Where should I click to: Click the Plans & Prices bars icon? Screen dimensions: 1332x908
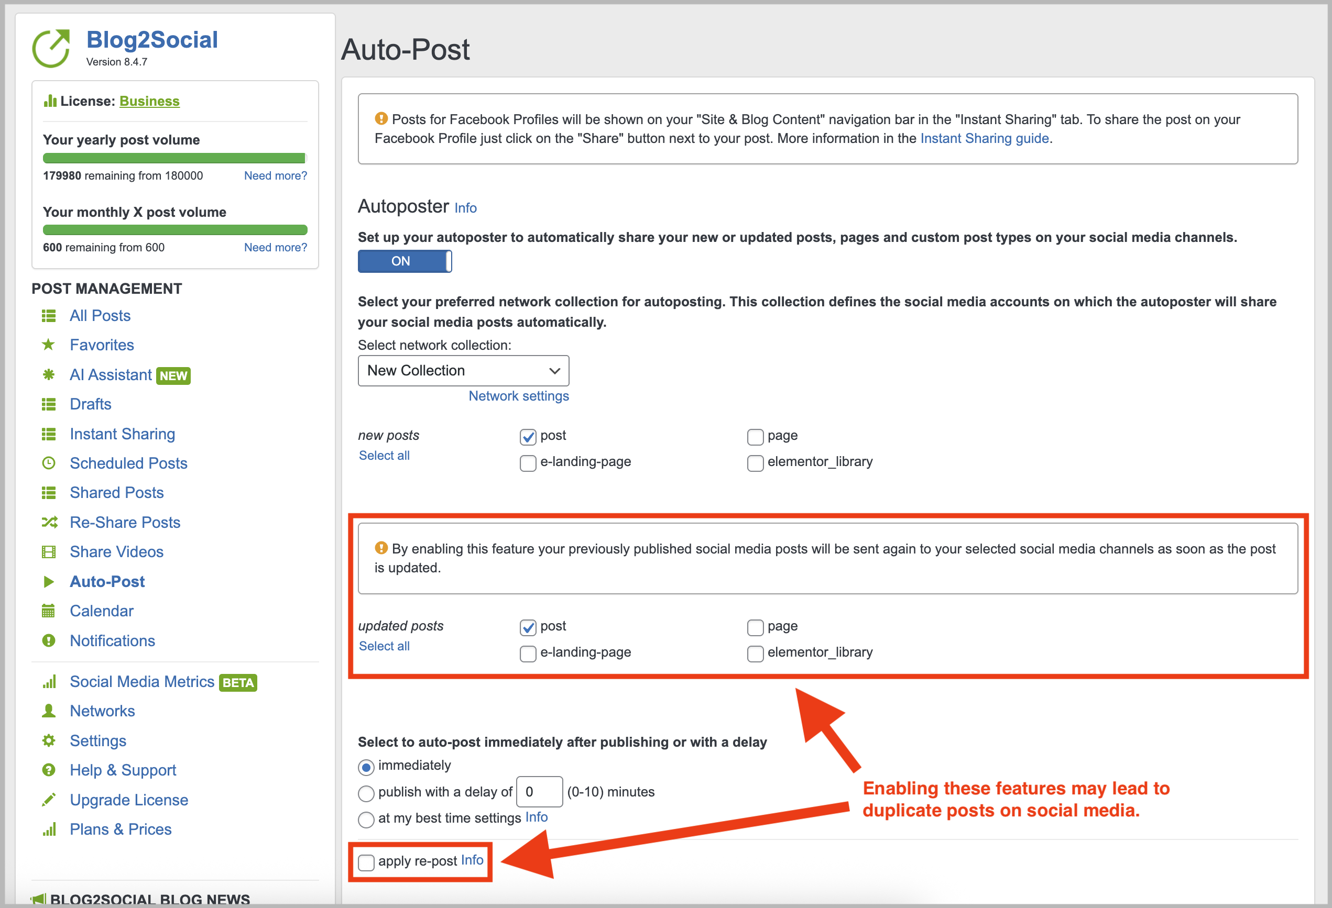pos(49,829)
